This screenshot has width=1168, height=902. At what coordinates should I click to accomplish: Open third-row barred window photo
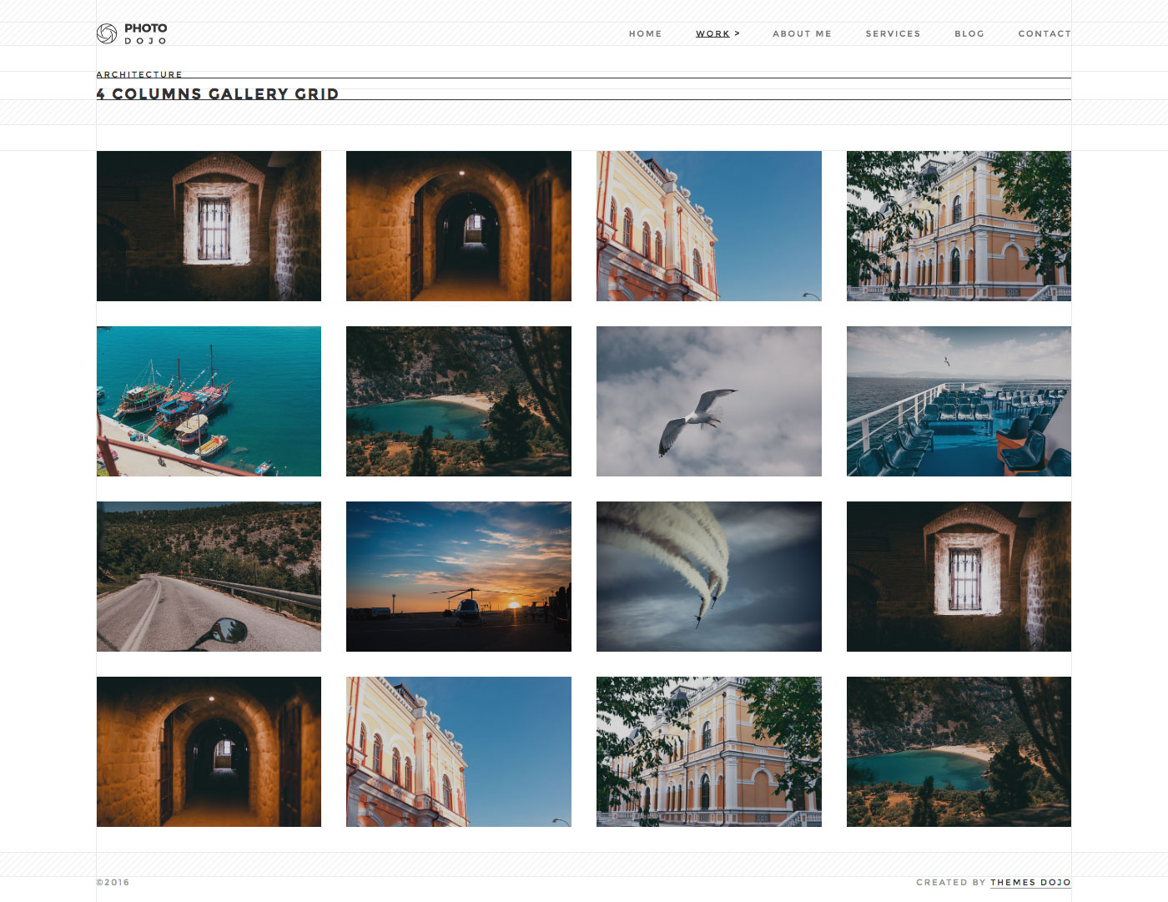point(959,577)
